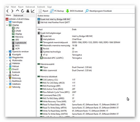Expand the Multimédia node

point(7,60)
